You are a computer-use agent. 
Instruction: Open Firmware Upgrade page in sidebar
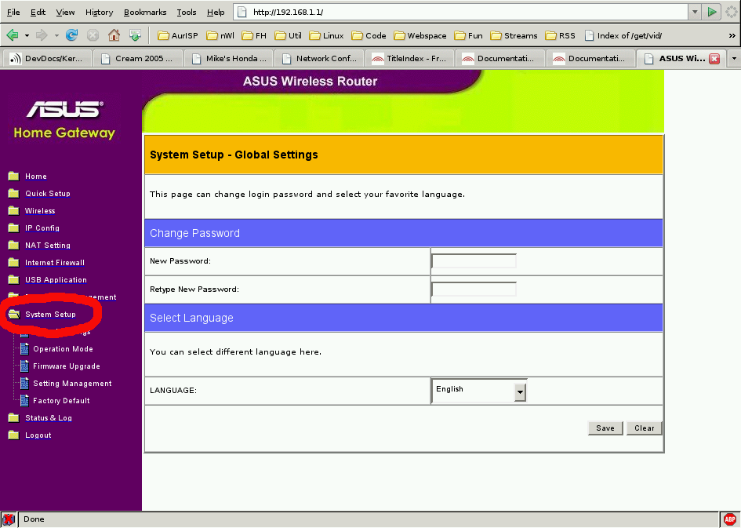[x=66, y=366]
